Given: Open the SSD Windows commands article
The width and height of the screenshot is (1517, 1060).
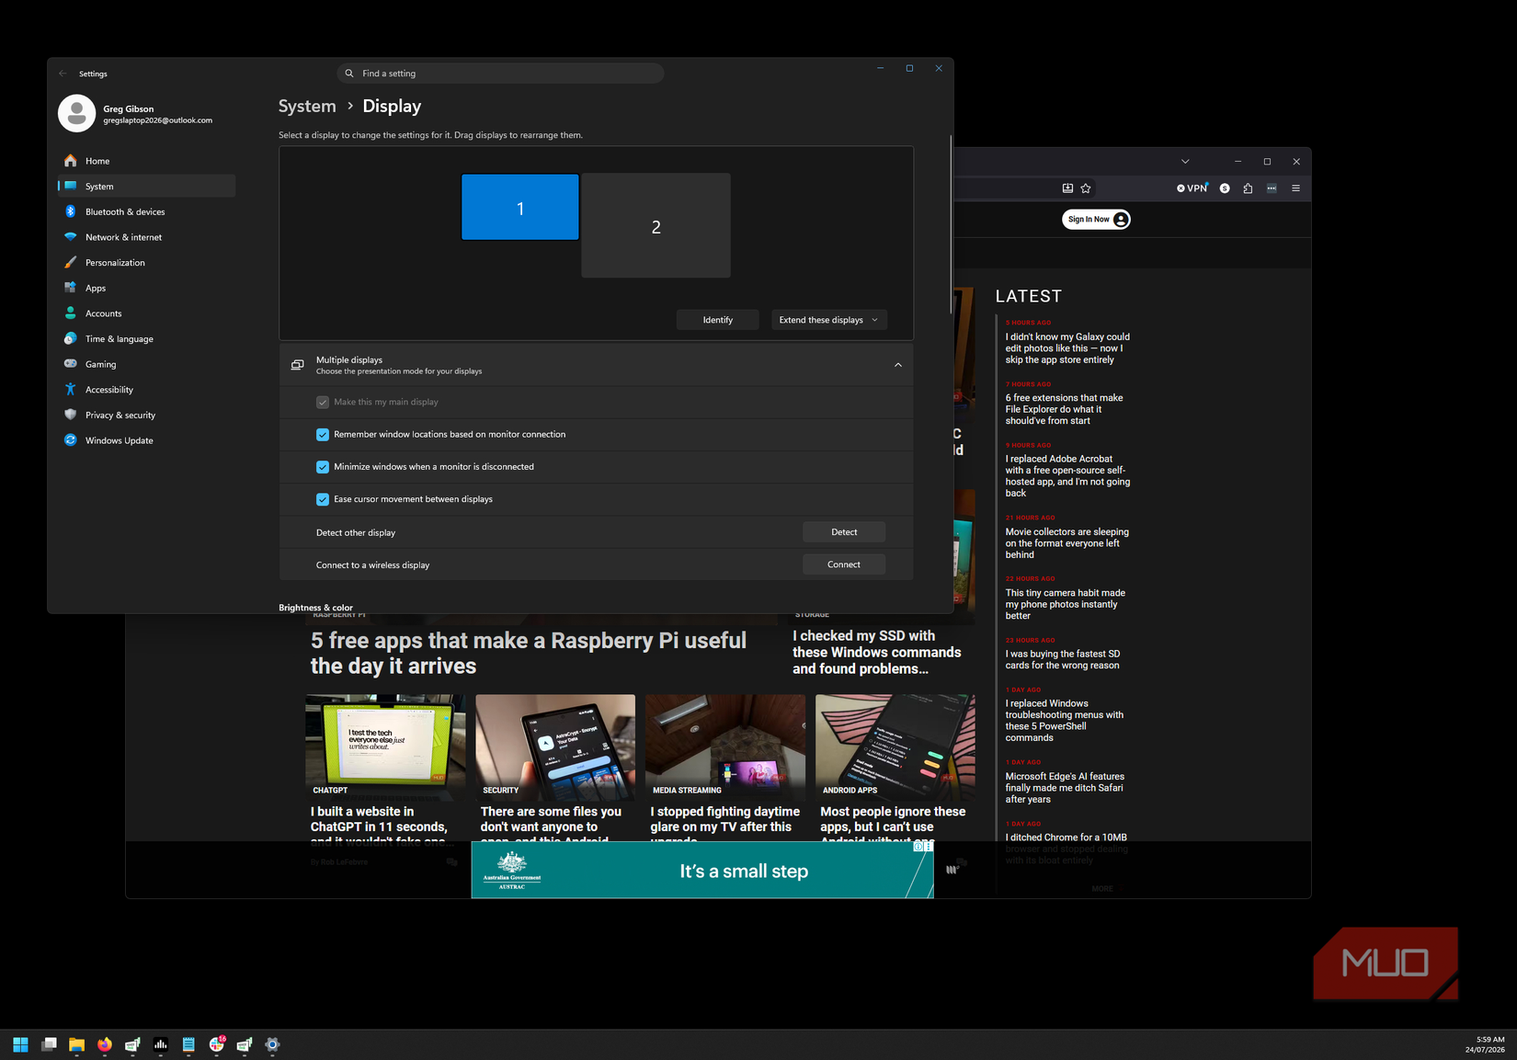Looking at the screenshot, I should tap(877, 653).
